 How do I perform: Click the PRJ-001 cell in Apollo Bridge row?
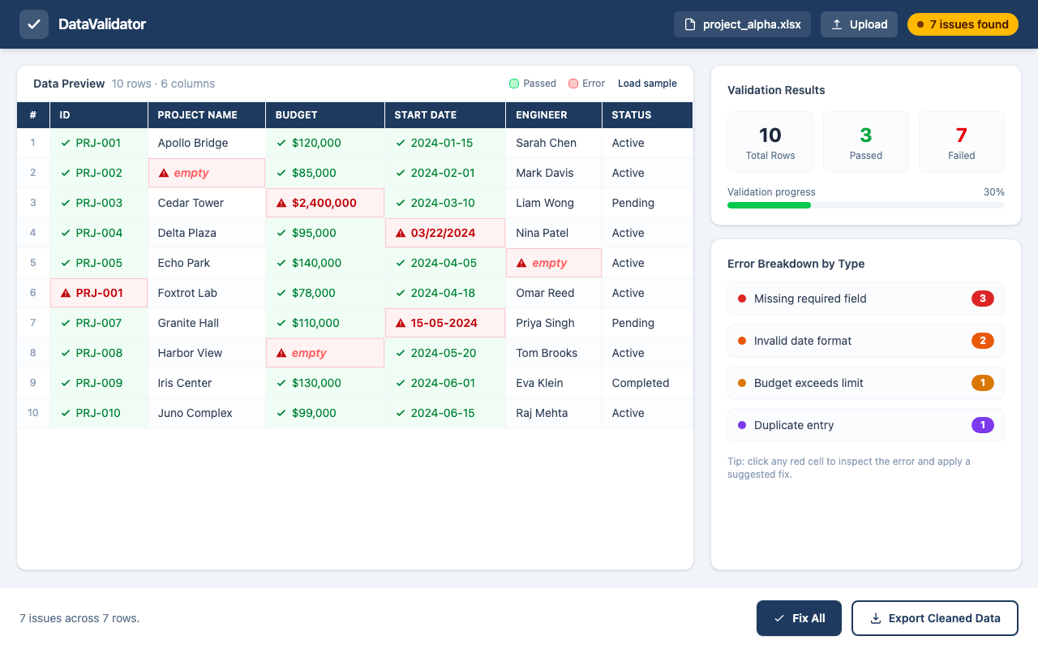(99, 143)
